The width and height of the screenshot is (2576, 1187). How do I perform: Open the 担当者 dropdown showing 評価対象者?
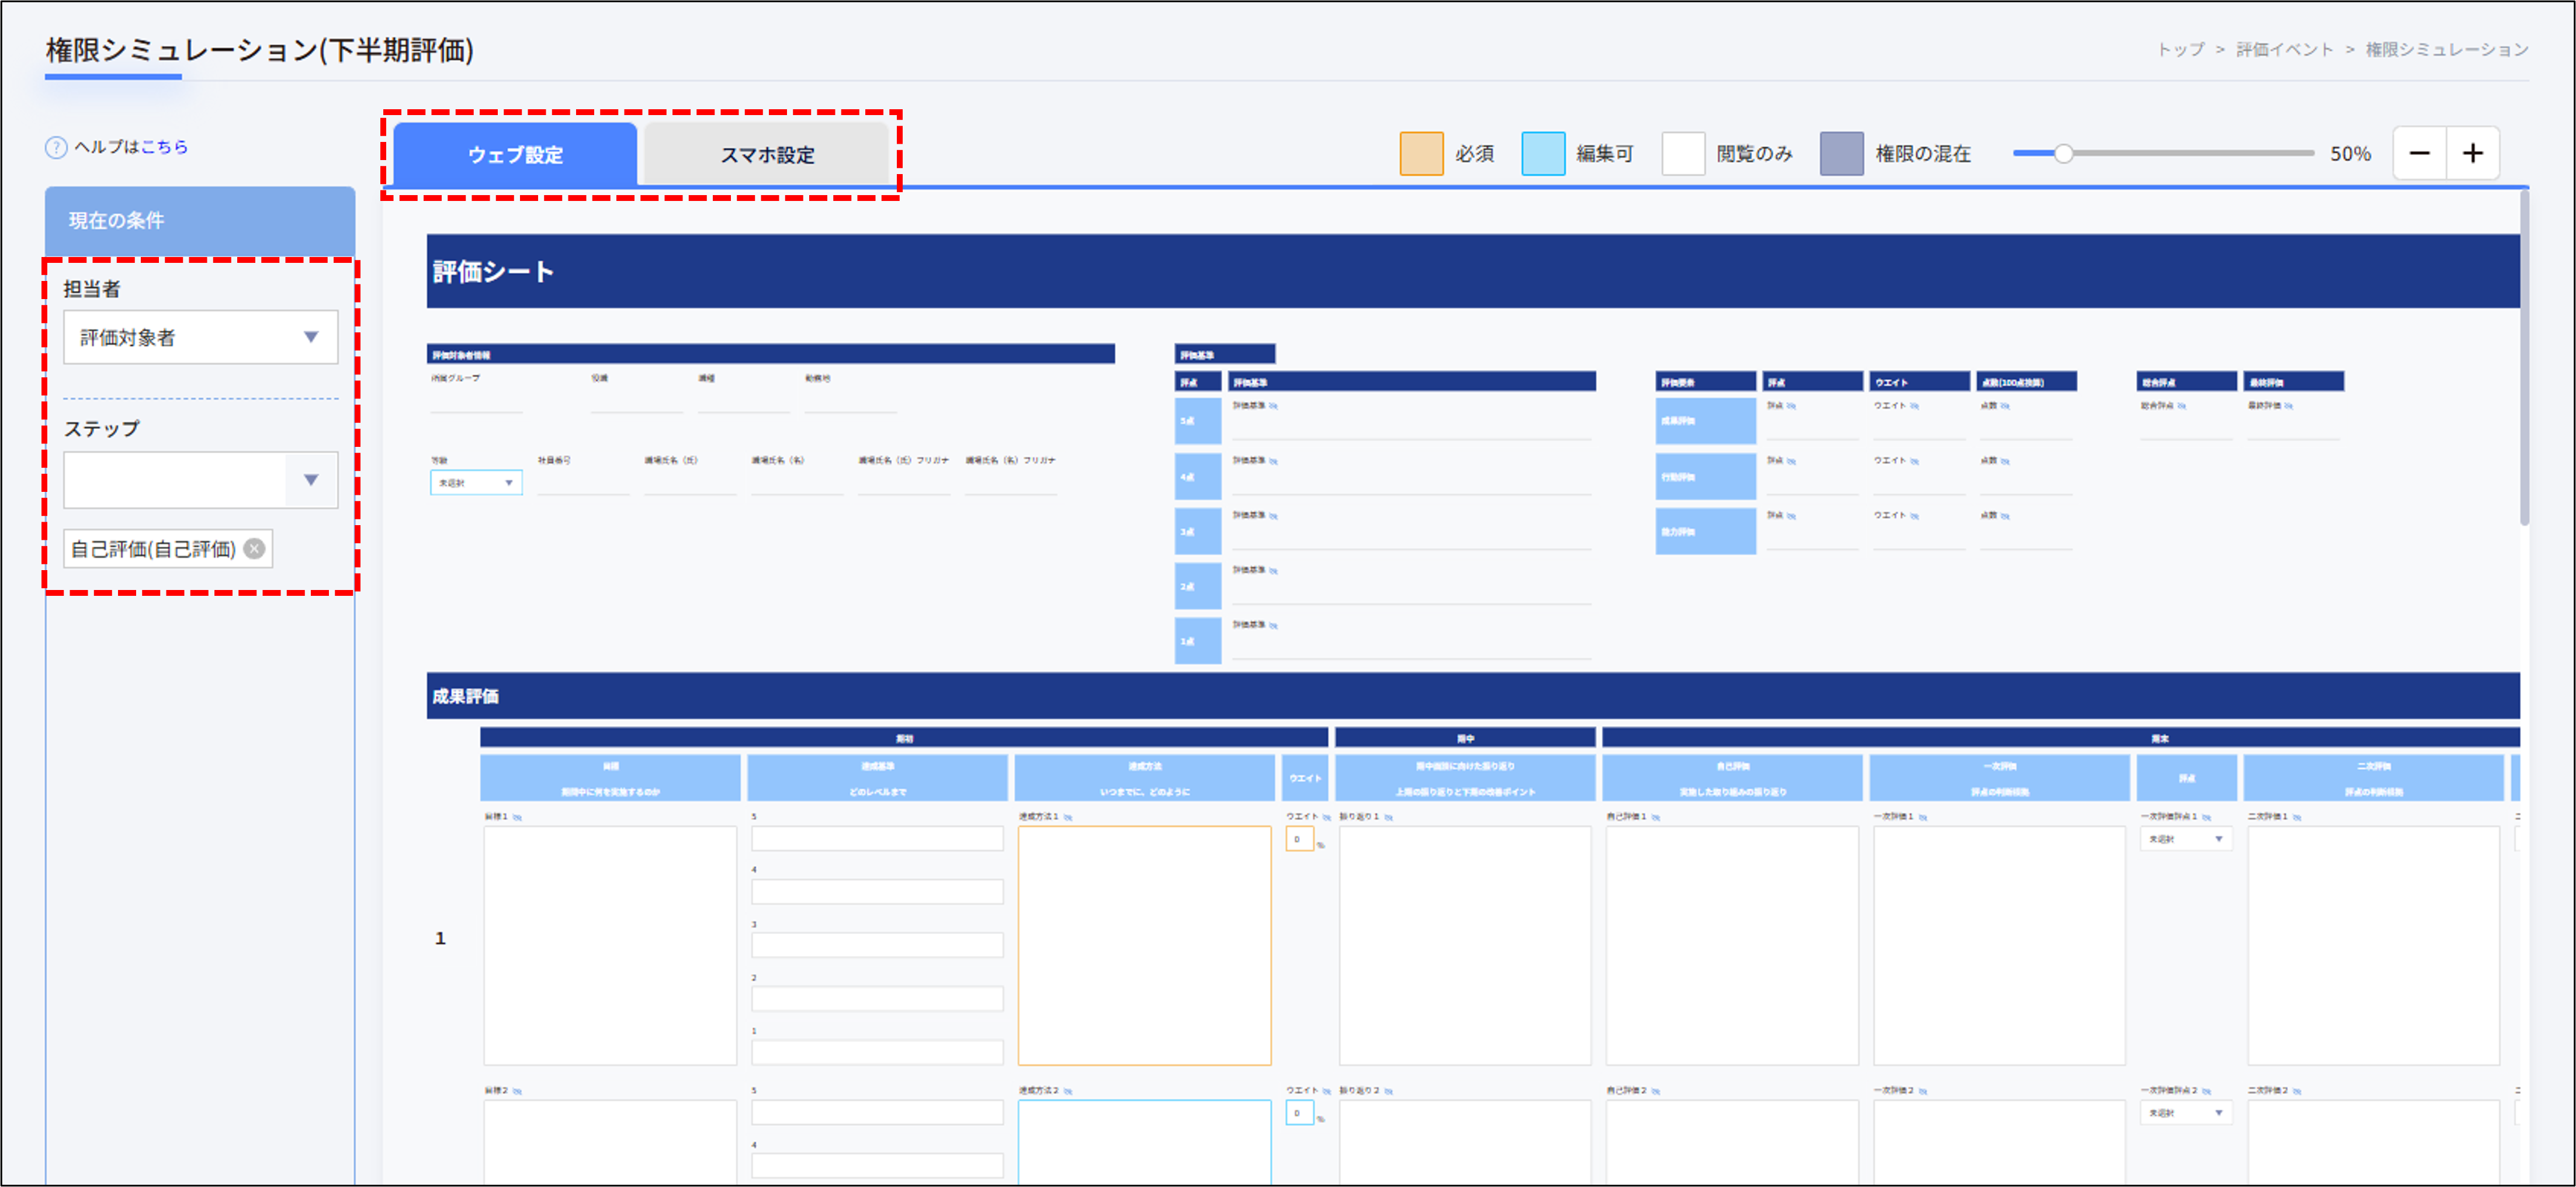coord(200,337)
